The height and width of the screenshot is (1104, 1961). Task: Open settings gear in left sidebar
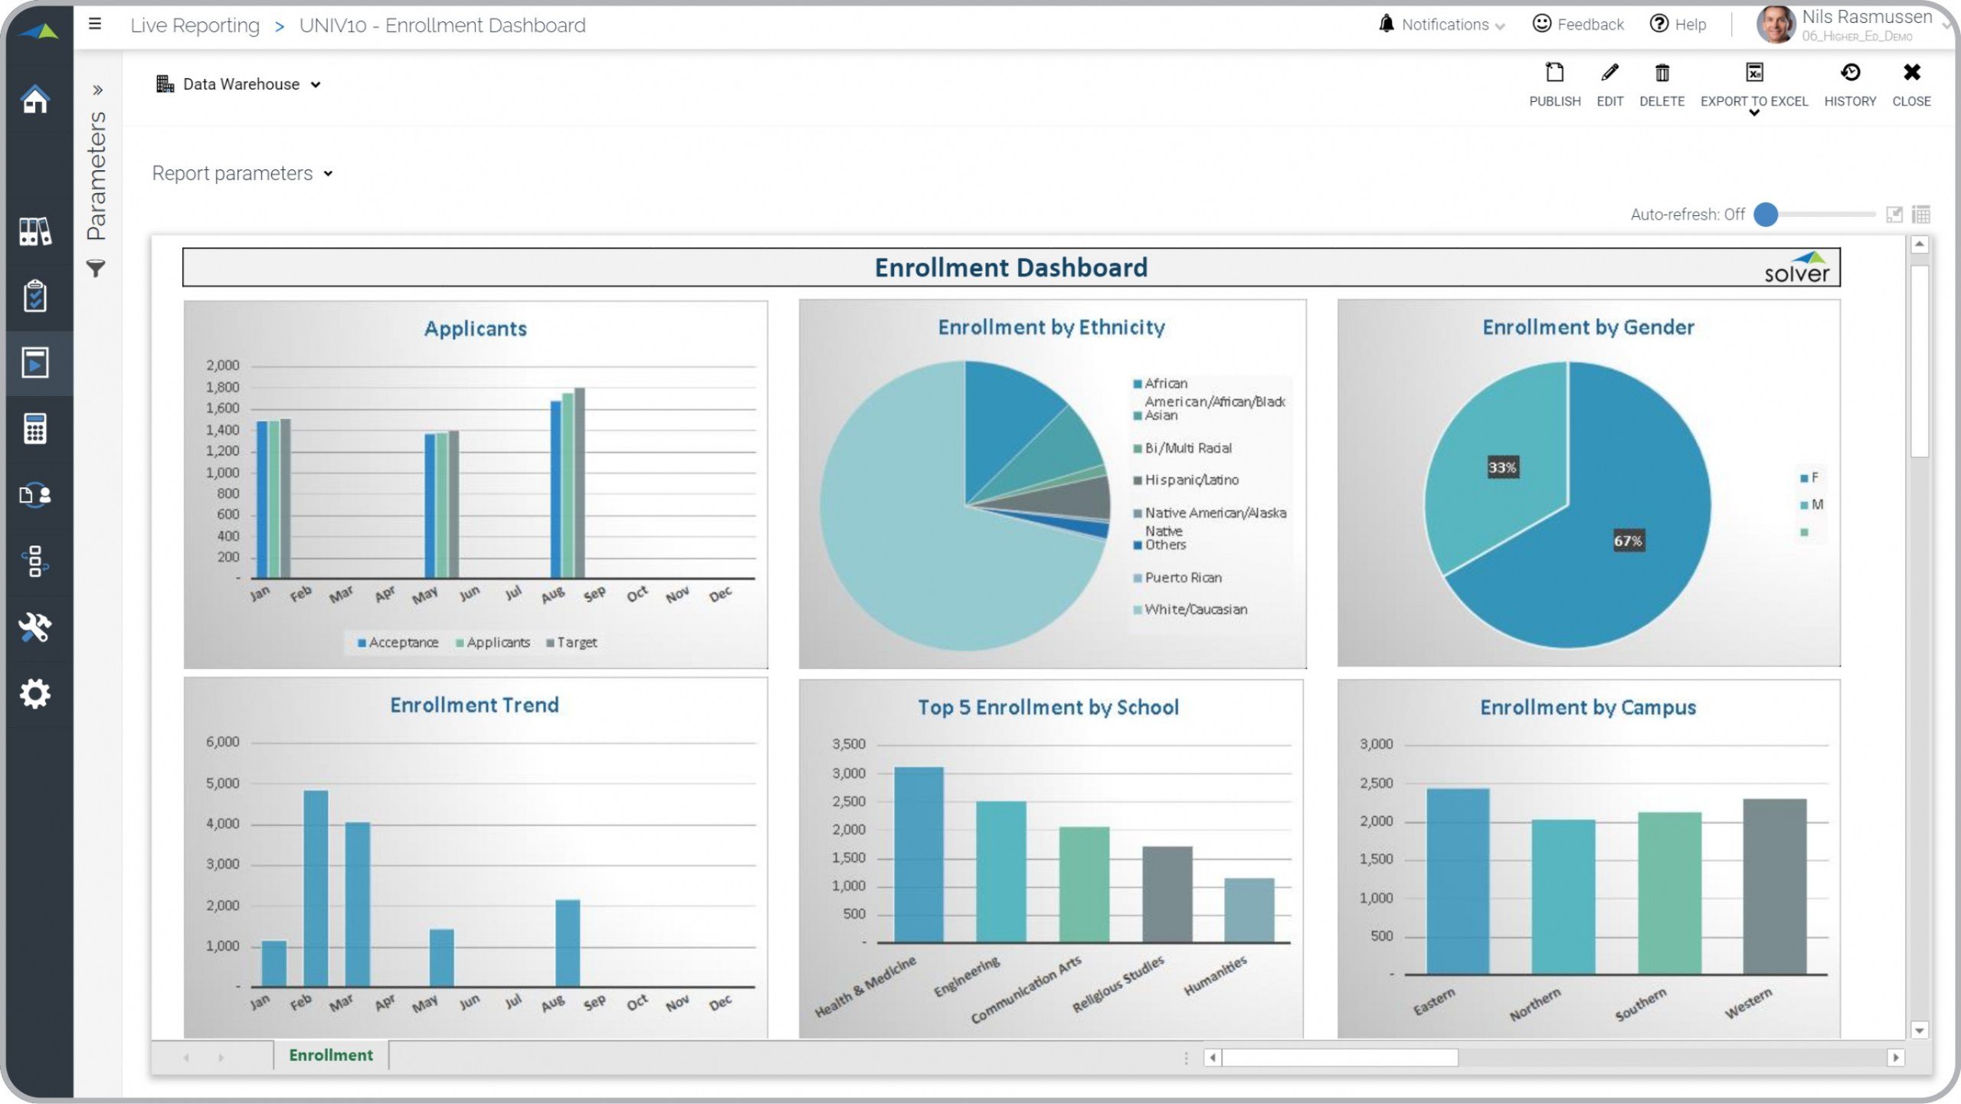35,694
